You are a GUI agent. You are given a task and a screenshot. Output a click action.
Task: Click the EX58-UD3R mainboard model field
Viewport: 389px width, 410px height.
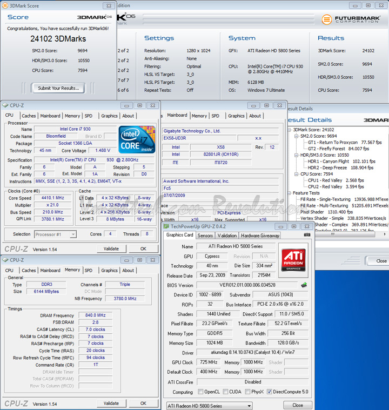tap(199, 138)
